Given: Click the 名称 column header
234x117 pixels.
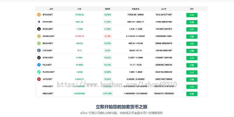Looking at the screenshot, I should (x=51, y=9).
